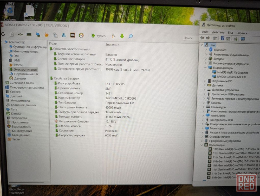
Task: Expand the Батареи node in Device Manager
Action: tap(206, 59)
